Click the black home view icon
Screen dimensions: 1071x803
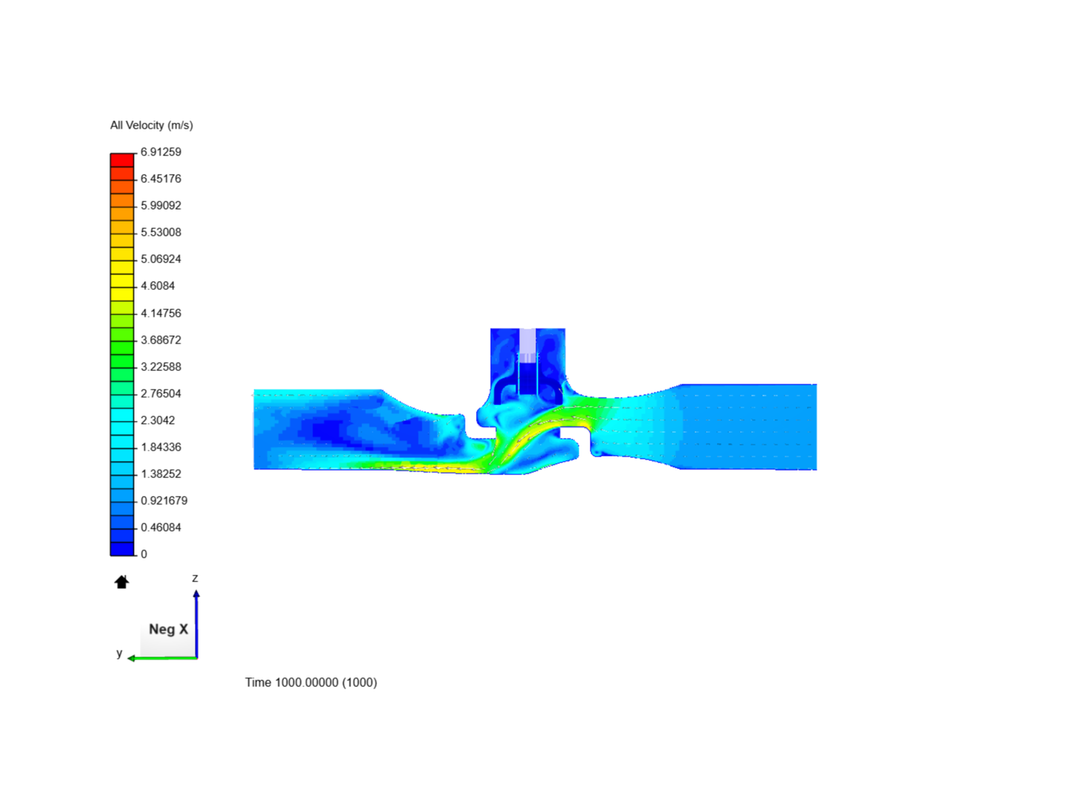click(122, 581)
